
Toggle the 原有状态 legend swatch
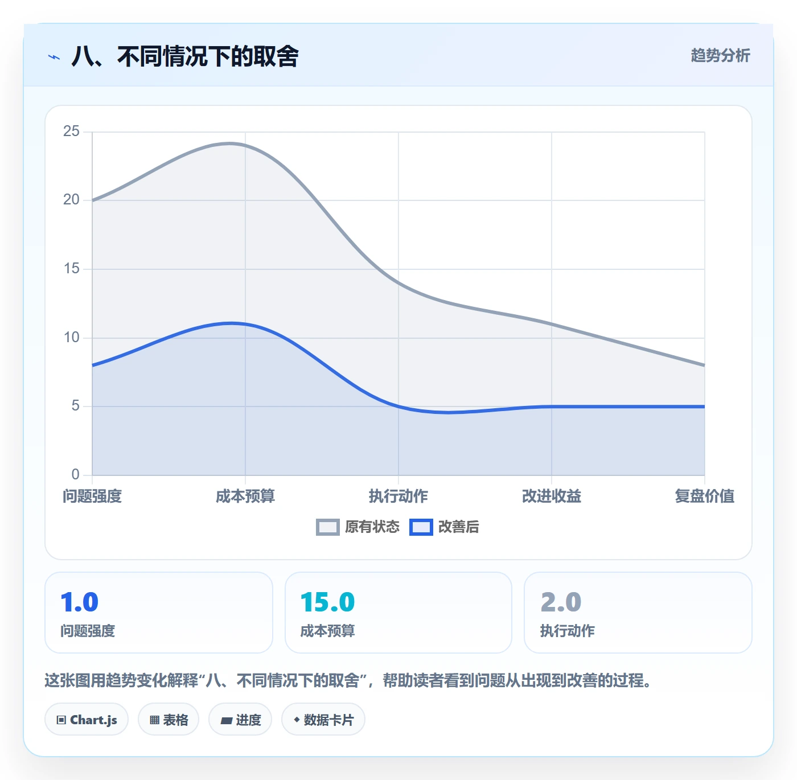(x=328, y=527)
